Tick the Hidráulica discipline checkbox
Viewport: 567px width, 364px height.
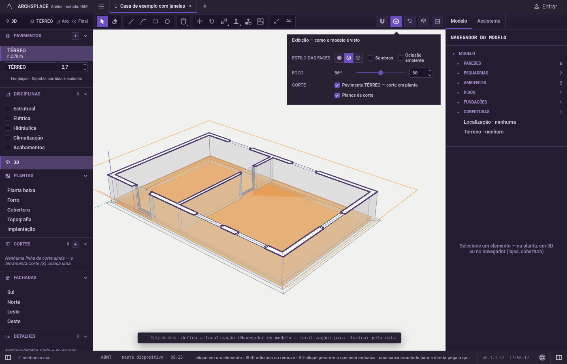tap(7, 128)
